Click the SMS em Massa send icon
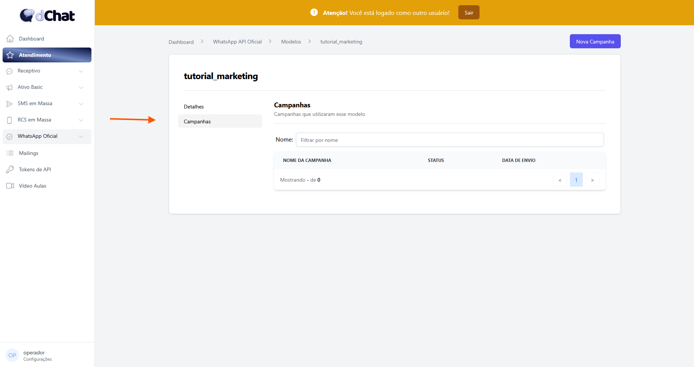This screenshot has width=694, height=367. (x=10, y=104)
